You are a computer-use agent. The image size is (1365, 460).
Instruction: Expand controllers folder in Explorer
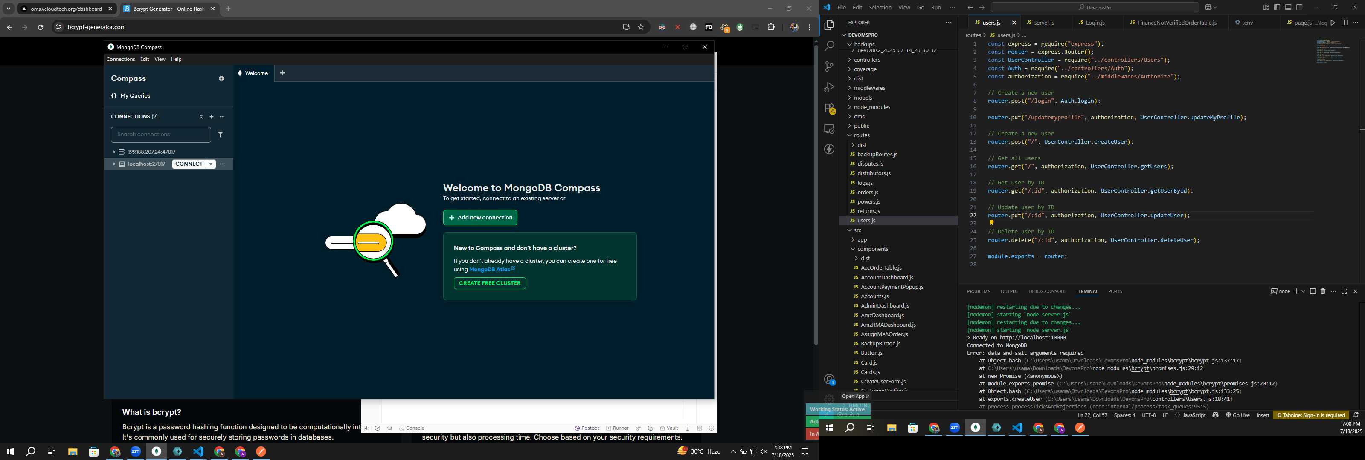point(867,60)
